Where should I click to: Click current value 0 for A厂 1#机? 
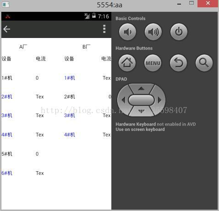point(37,78)
